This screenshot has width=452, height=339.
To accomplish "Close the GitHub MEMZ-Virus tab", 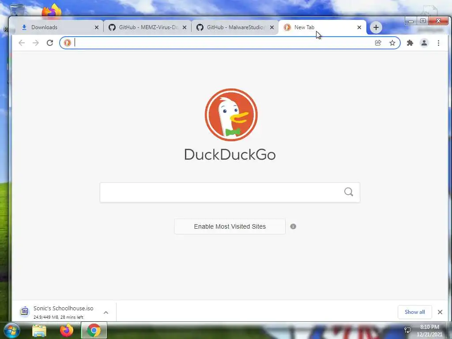I will click(x=185, y=27).
